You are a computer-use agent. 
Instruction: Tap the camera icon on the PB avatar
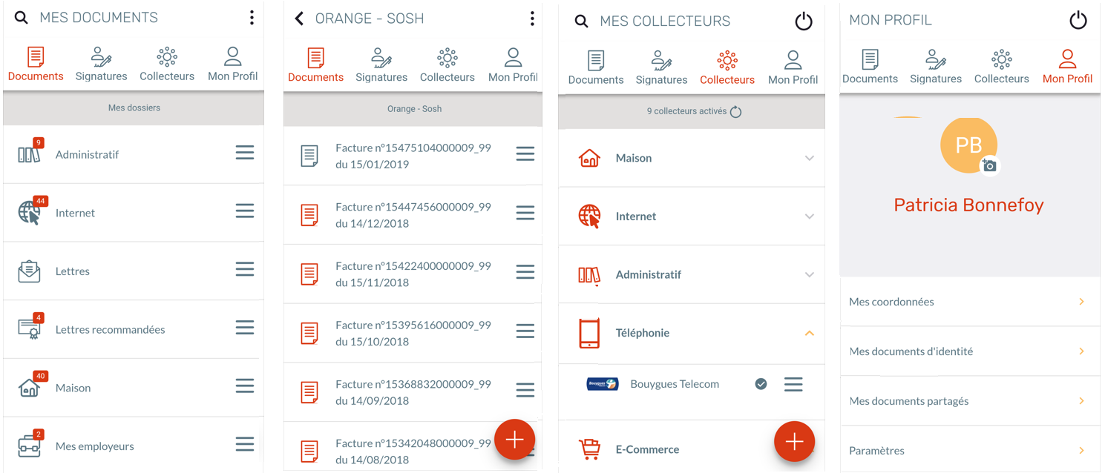click(x=989, y=165)
